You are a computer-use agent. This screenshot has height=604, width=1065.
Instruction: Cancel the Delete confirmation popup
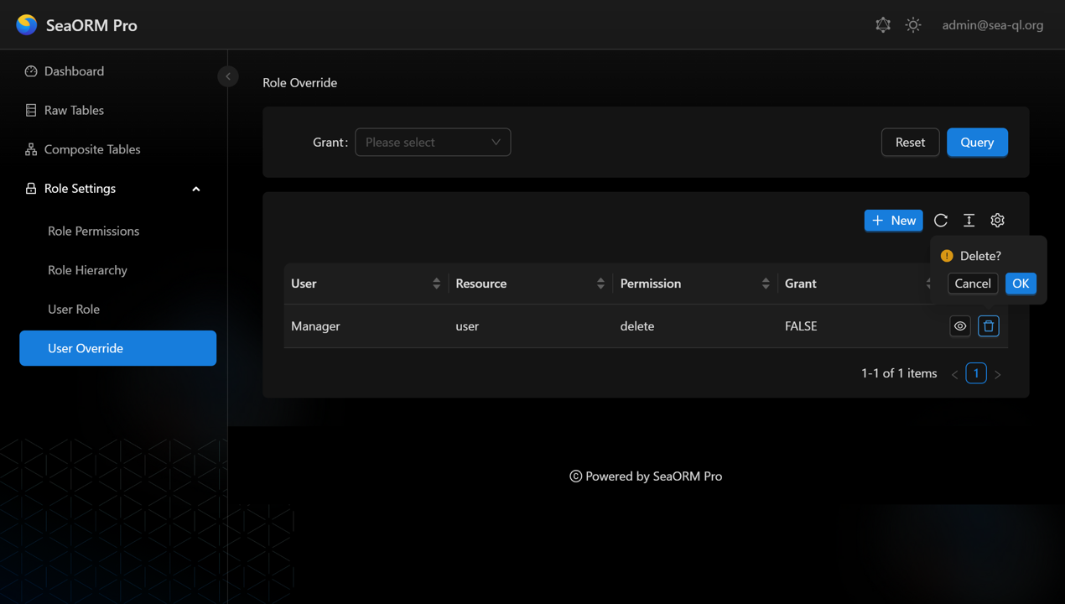[973, 284]
